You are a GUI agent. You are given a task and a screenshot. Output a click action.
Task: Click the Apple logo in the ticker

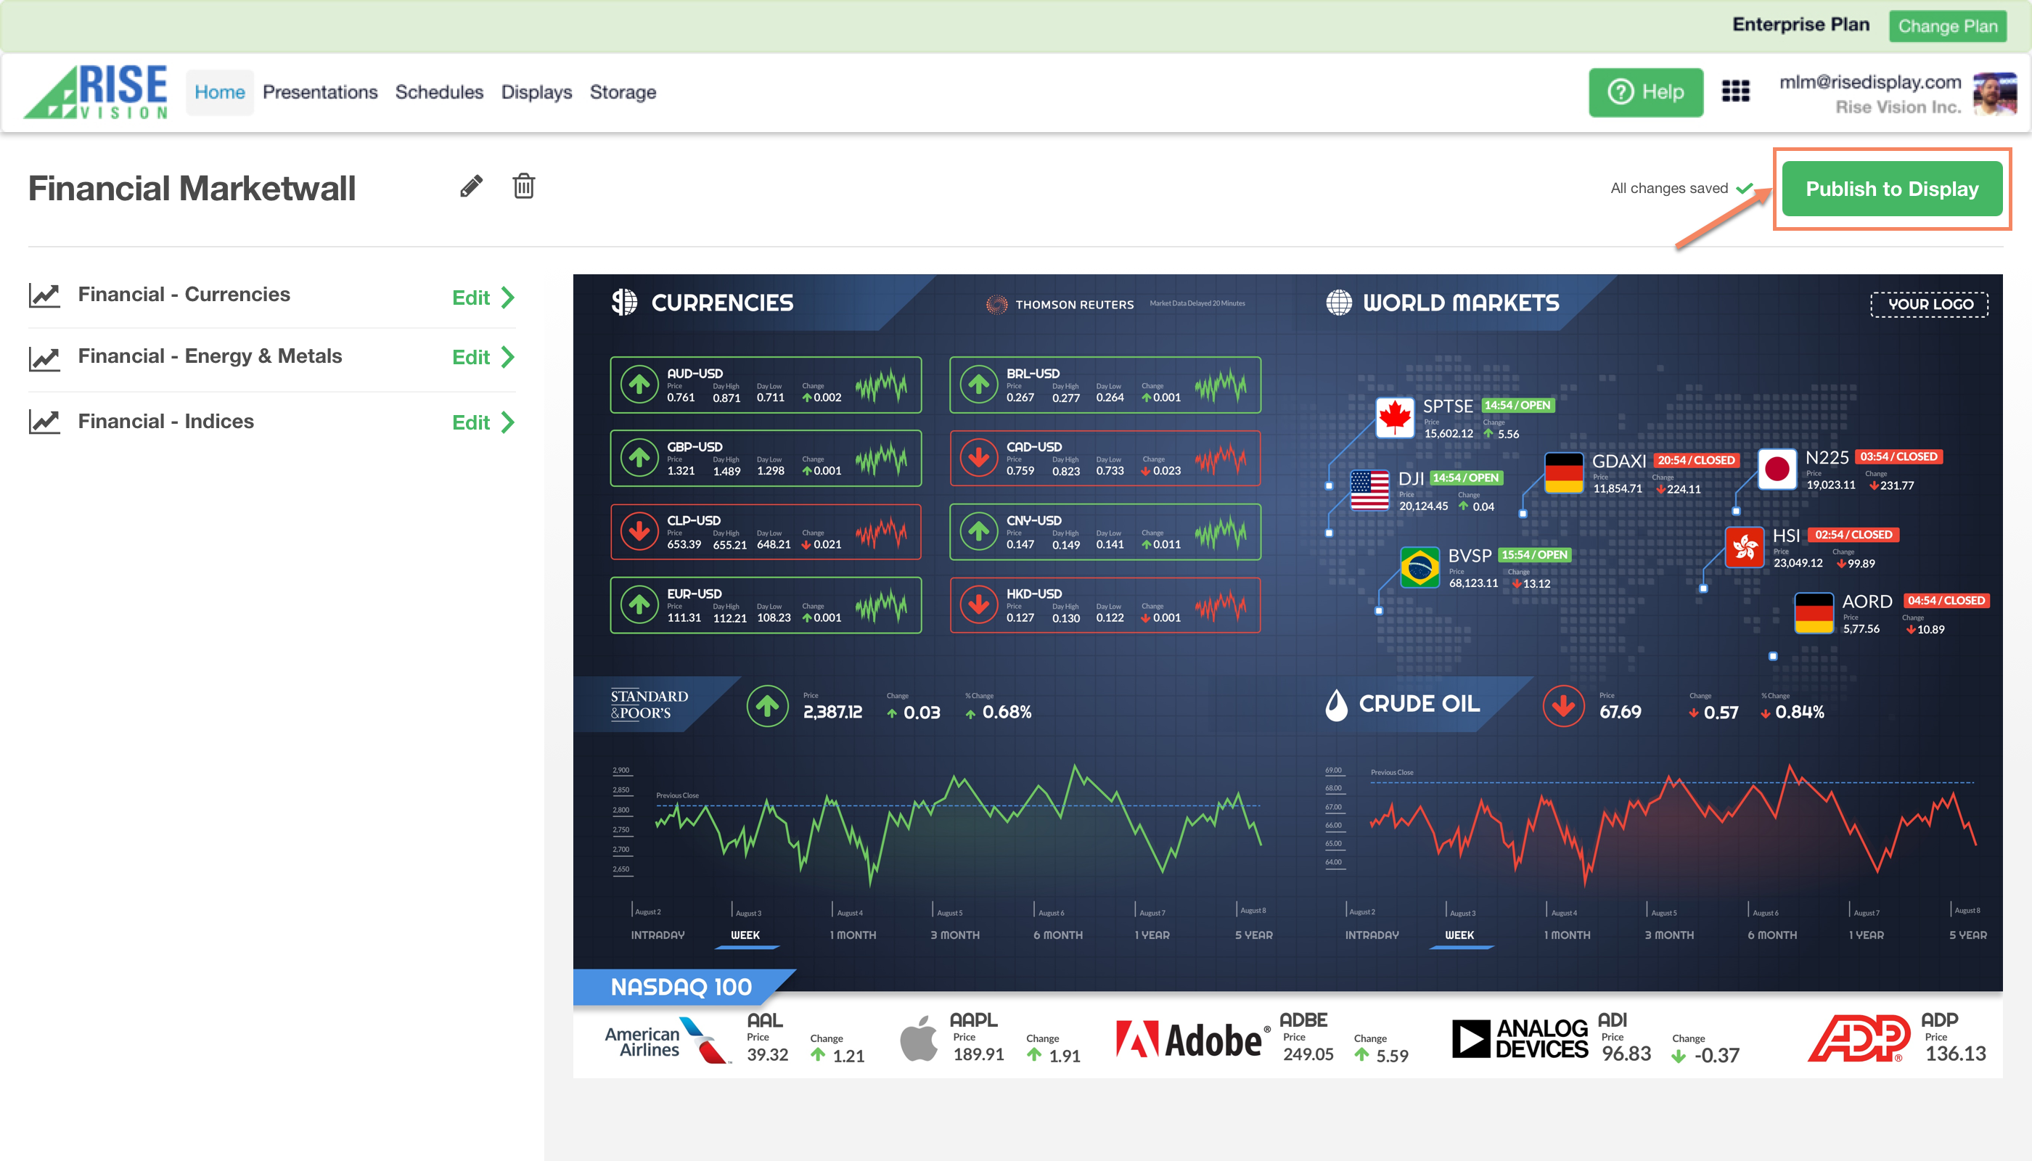919,1038
